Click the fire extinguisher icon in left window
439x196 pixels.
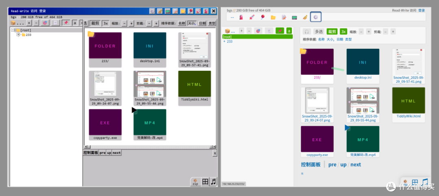(x=206, y=11)
